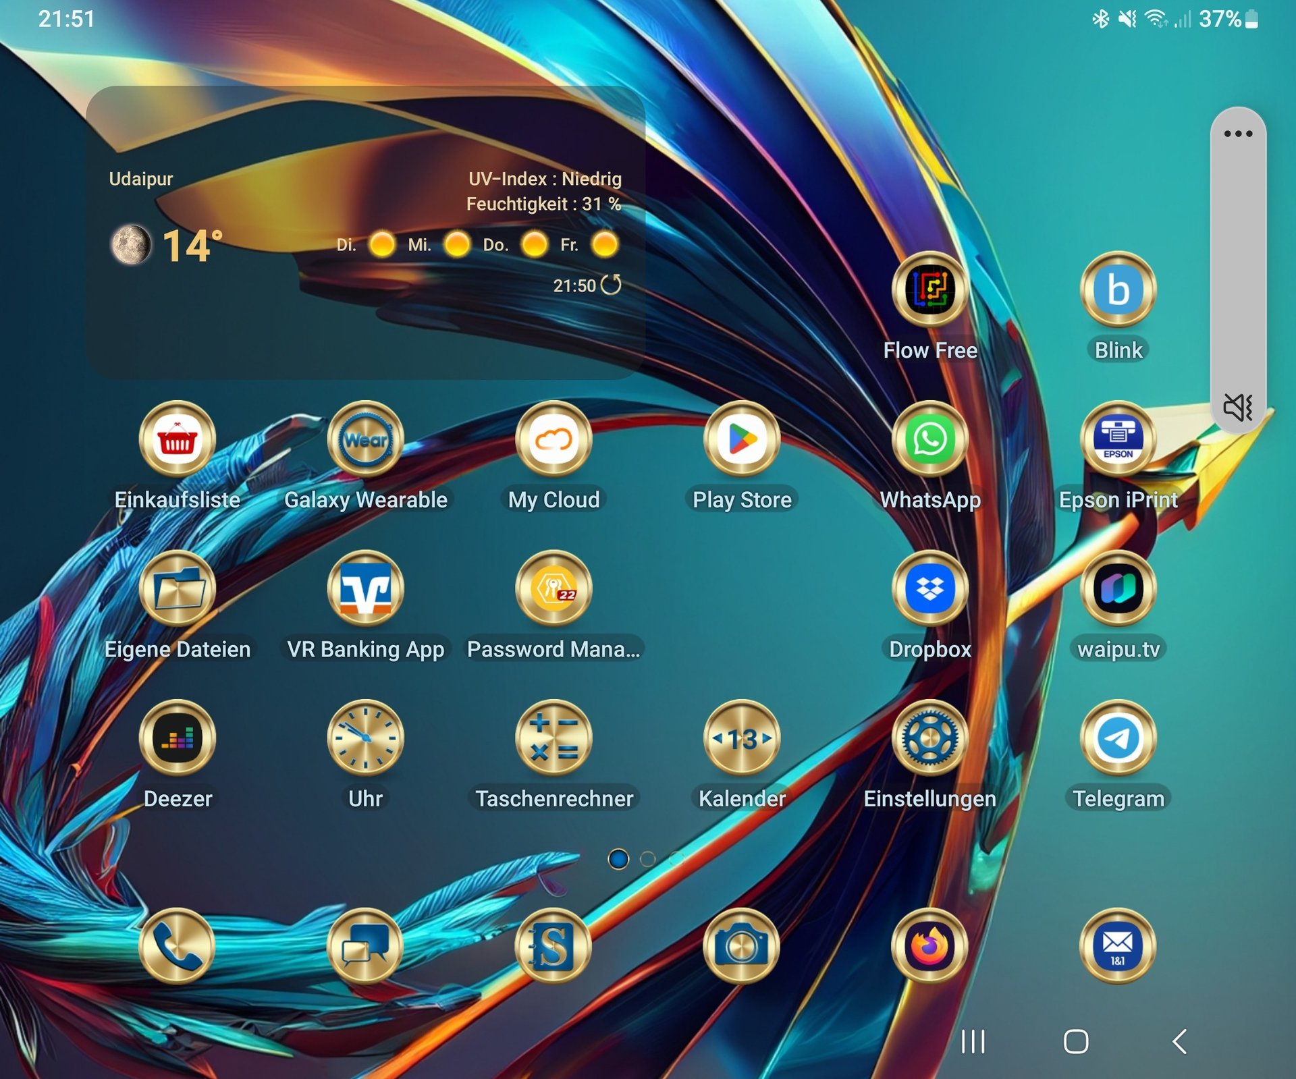
Task: Open the Firefox browser in the dock
Action: tap(929, 946)
